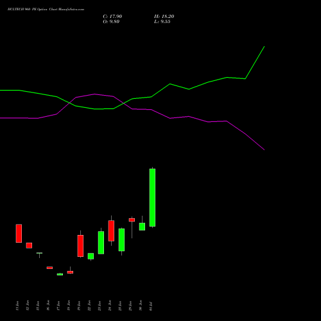Click the "11 Jun" date label

click(17, 306)
